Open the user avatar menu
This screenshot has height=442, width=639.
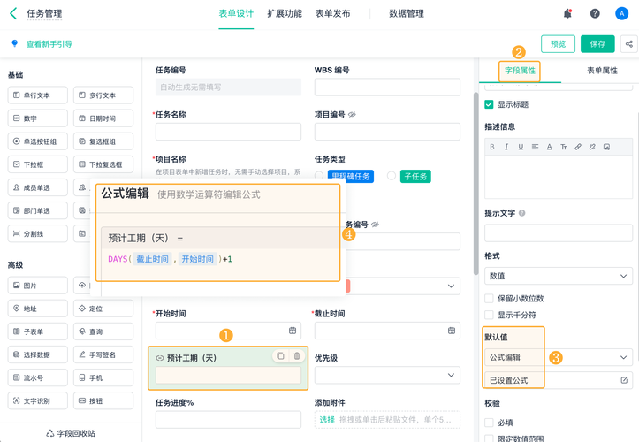pos(621,13)
